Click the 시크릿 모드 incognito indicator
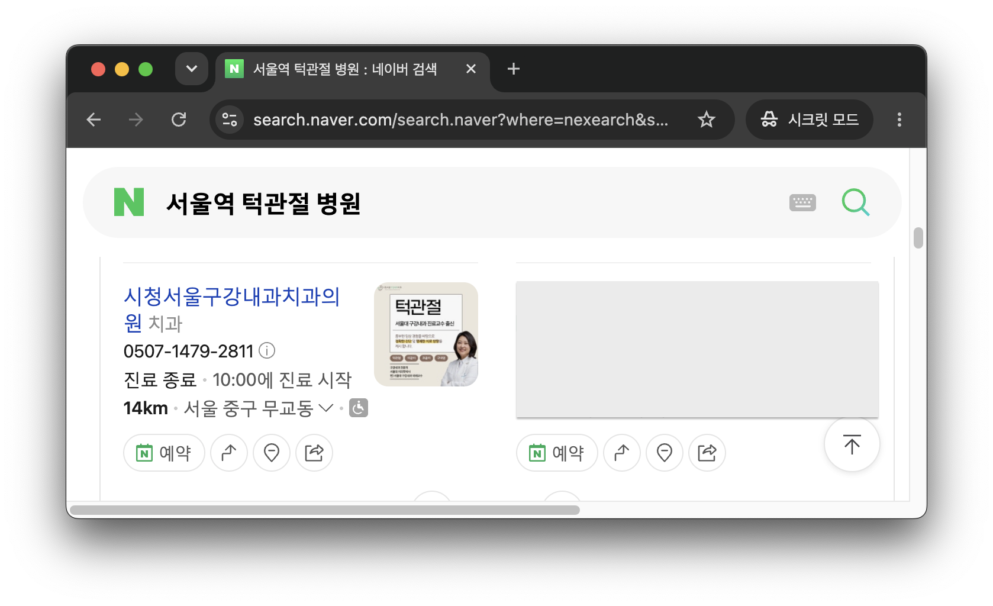The width and height of the screenshot is (993, 606). (810, 120)
